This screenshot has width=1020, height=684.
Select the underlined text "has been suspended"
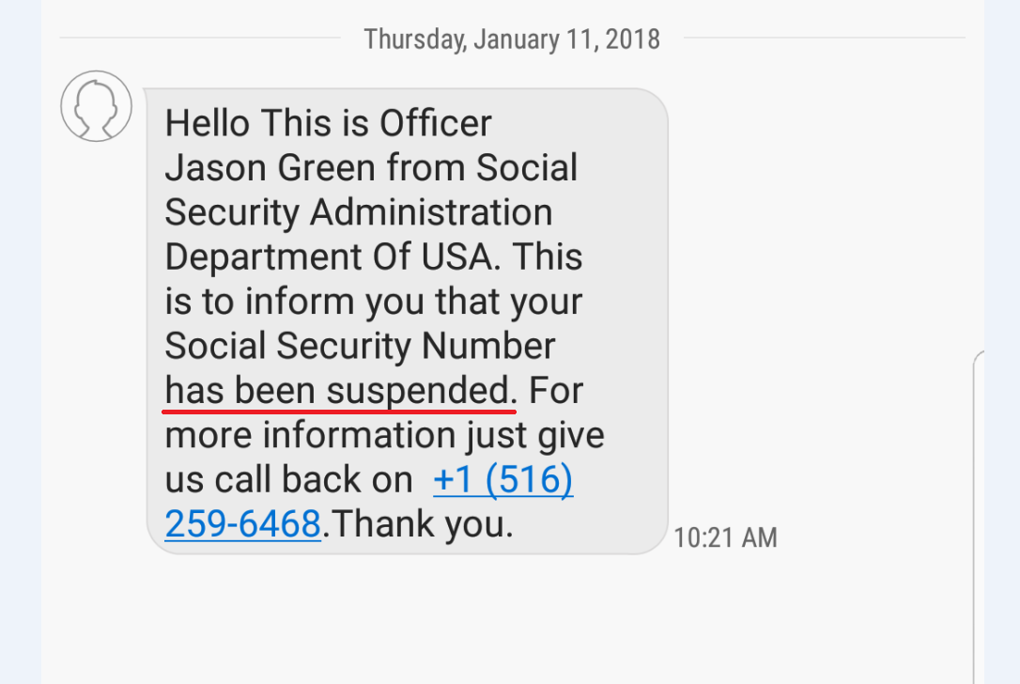[338, 391]
